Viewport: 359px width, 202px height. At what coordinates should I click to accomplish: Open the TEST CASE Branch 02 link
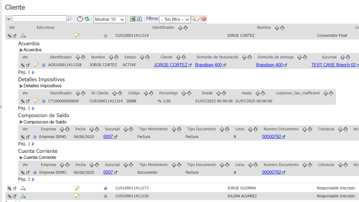[333, 65]
